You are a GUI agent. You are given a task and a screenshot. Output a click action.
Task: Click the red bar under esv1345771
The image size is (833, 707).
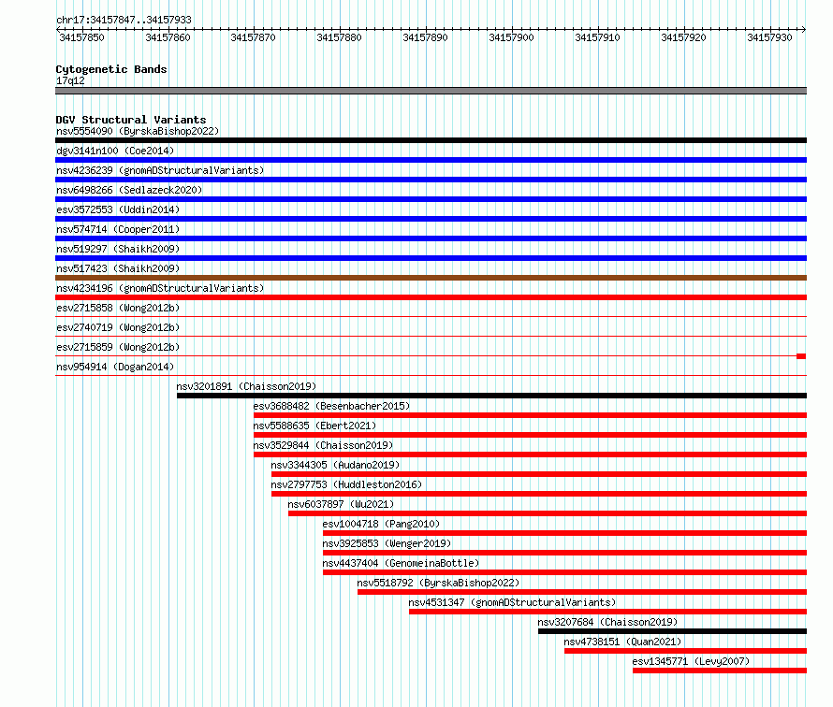click(720, 671)
